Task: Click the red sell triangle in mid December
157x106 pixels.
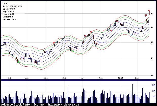Action: (111, 31)
